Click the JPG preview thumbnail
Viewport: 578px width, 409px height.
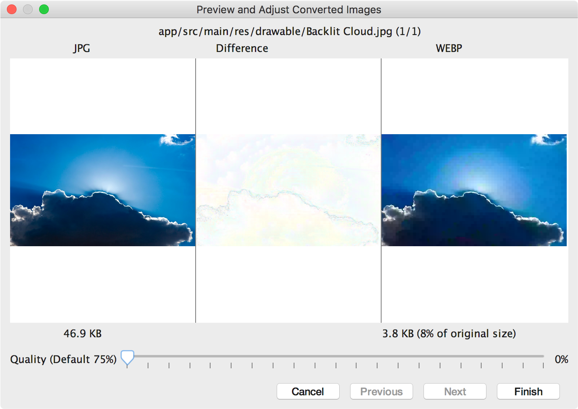tap(102, 189)
